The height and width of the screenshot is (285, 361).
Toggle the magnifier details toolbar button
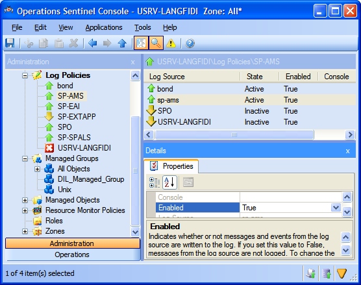tap(156, 43)
